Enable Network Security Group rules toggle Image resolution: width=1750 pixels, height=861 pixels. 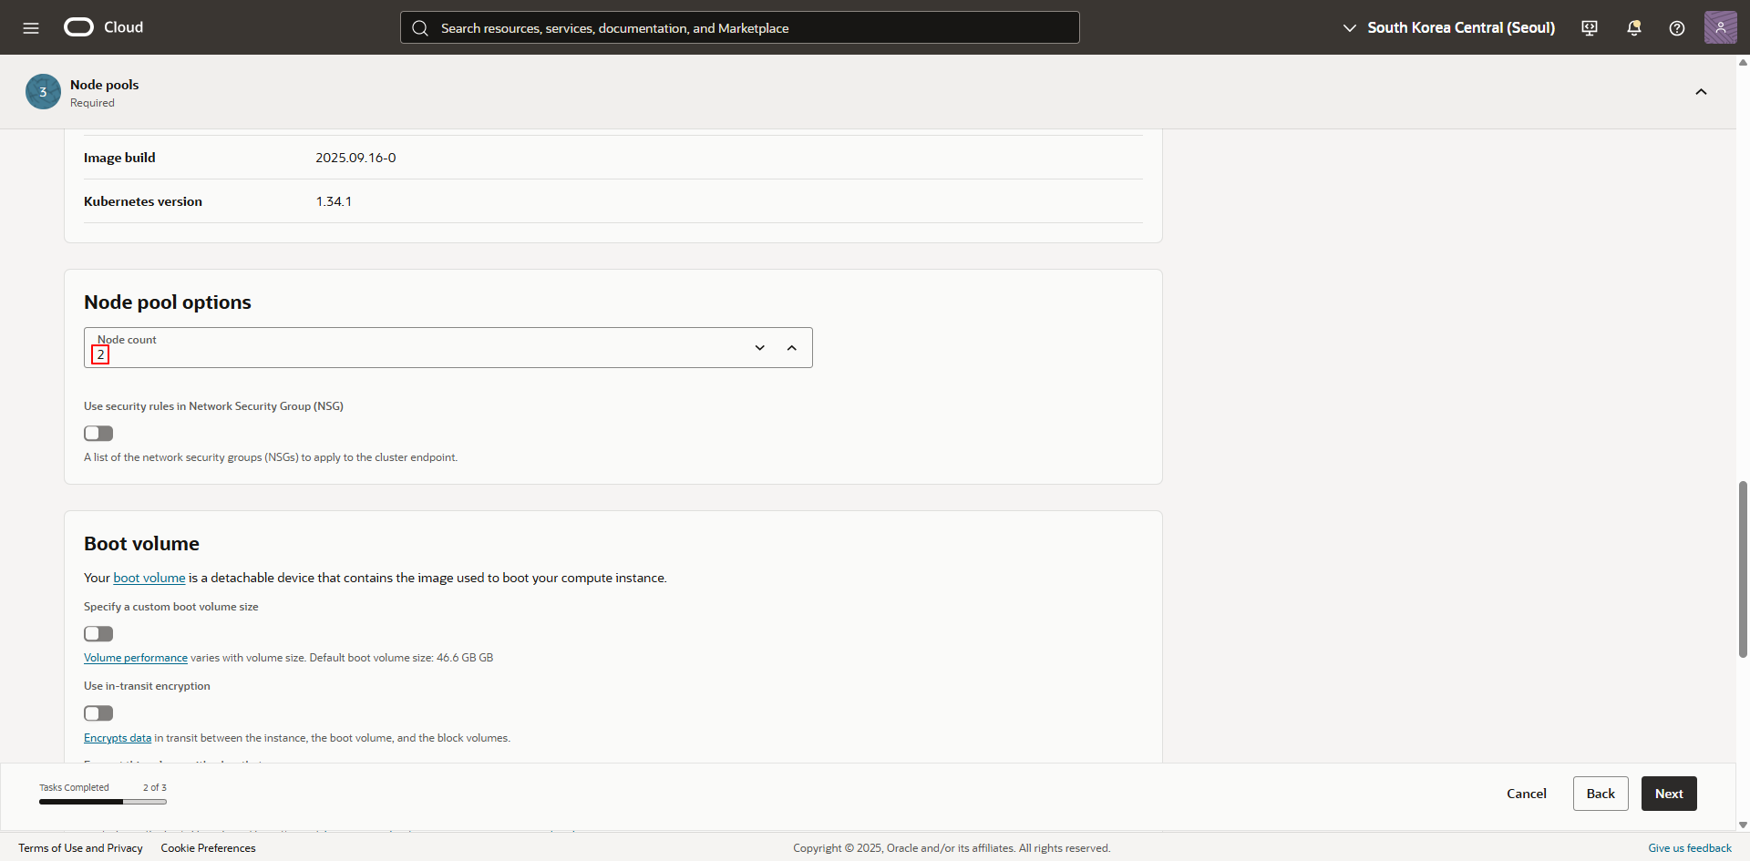[98, 434]
